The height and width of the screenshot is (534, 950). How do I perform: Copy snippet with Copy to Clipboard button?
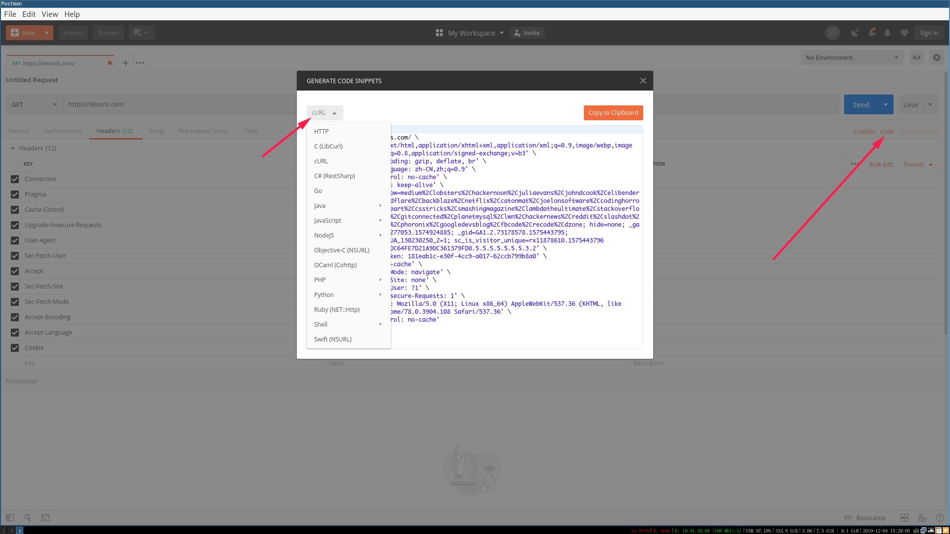pos(613,113)
